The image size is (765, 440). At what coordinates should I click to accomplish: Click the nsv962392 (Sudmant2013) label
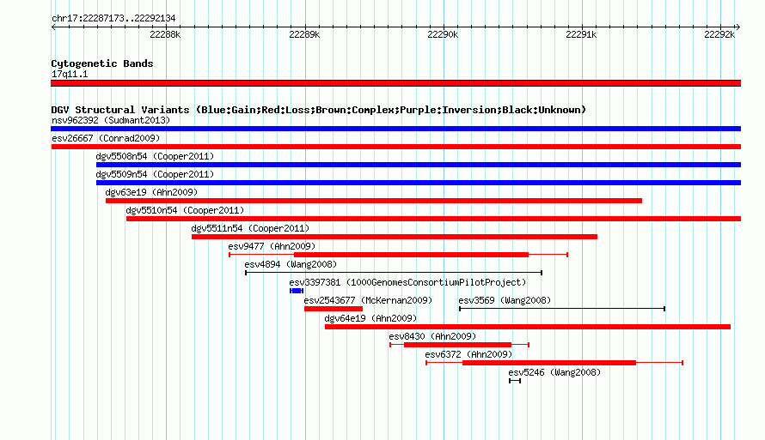[111, 120]
